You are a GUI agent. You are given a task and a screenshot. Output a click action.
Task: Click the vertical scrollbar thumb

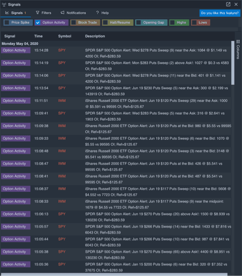pos(233,63)
